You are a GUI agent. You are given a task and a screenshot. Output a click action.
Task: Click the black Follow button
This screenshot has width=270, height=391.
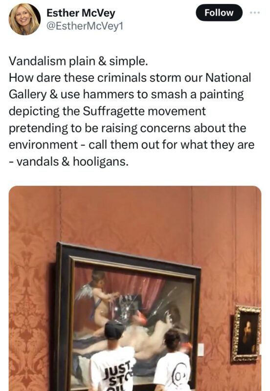pyautogui.click(x=219, y=13)
